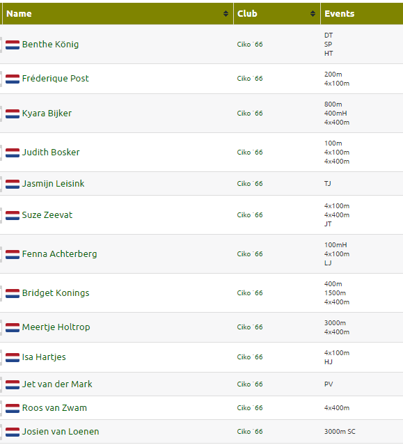Open Roos van Zwam athlete profile

click(x=54, y=408)
